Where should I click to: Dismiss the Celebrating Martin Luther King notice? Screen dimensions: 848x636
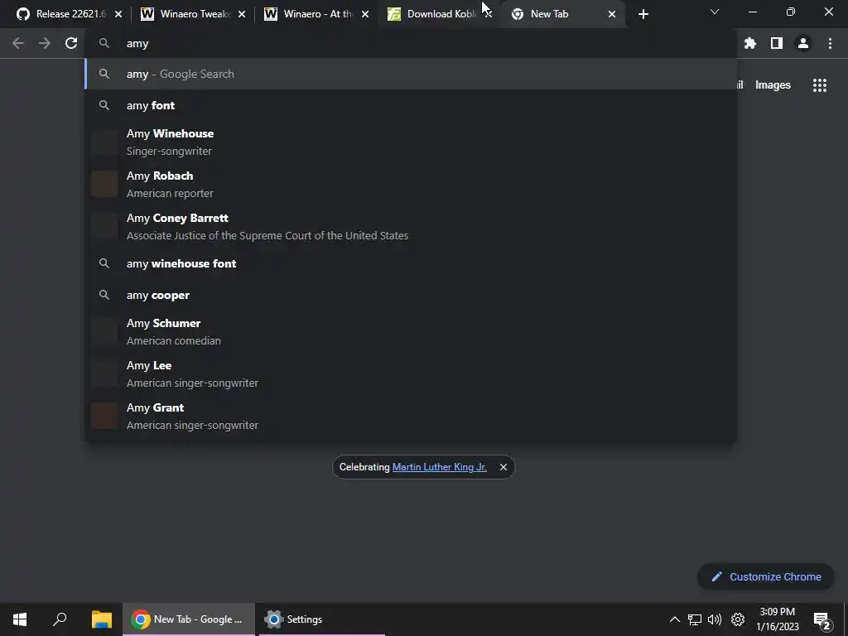[503, 467]
